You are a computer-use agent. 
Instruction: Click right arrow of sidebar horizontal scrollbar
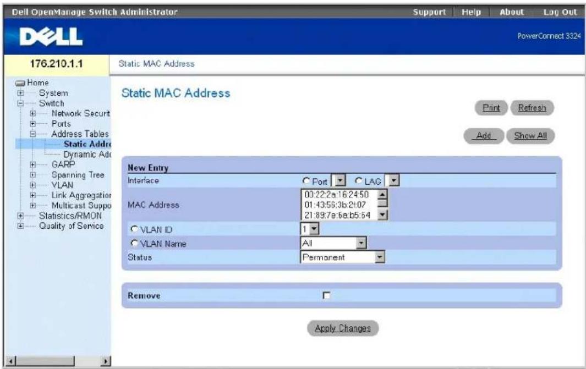pyautogui.click(x=106, y=361)
